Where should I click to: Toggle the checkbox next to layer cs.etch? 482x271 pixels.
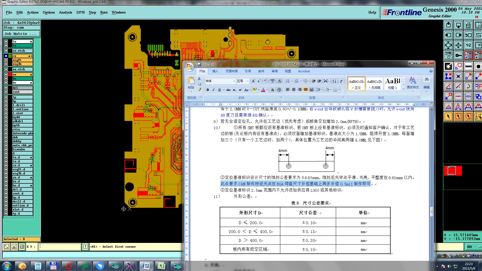(x=6, y=51)
